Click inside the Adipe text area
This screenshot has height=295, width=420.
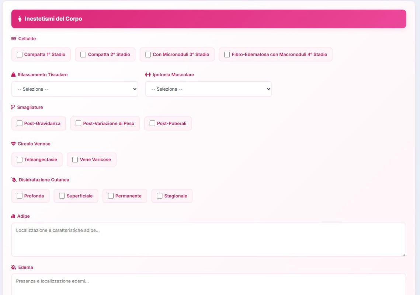click(208, 239)
